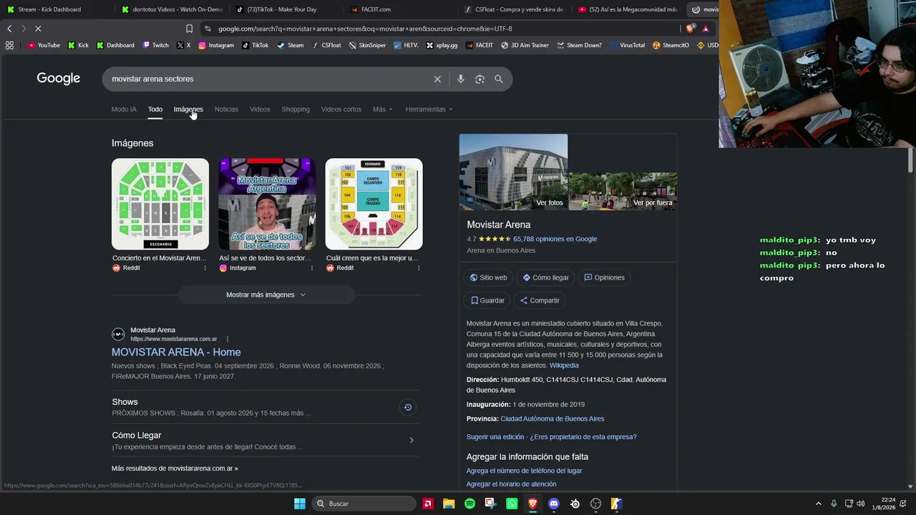
Task: Open the MOVISTAR ARENA - Home result
Action: coord(176,352)
